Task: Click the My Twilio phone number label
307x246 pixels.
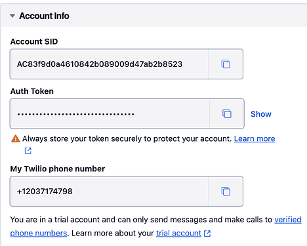Action: [x=58, y=169]
